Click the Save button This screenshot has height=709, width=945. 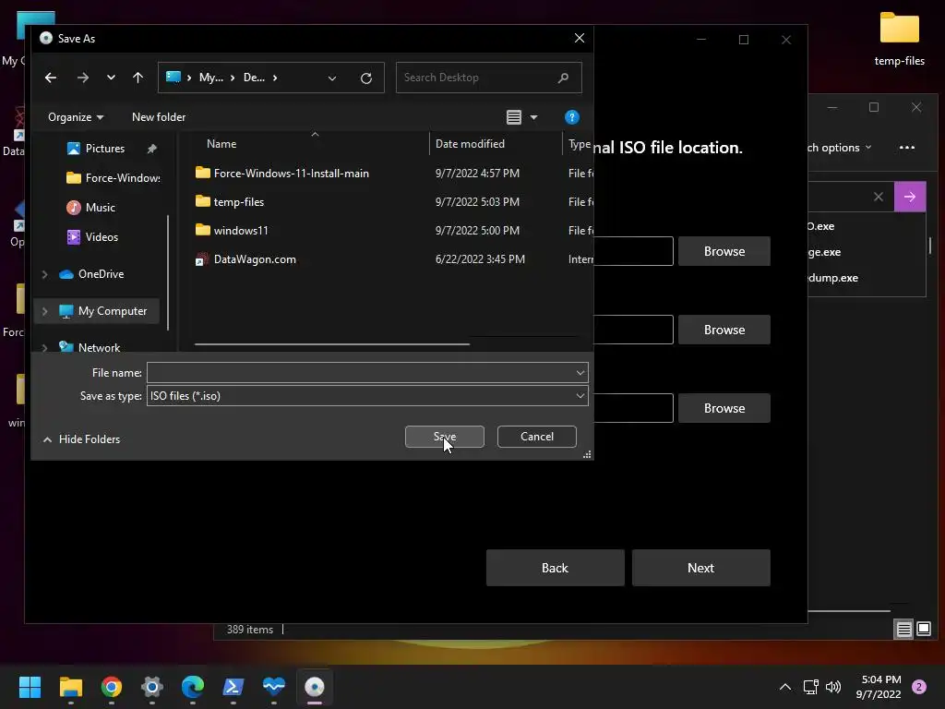pos(445,437)
